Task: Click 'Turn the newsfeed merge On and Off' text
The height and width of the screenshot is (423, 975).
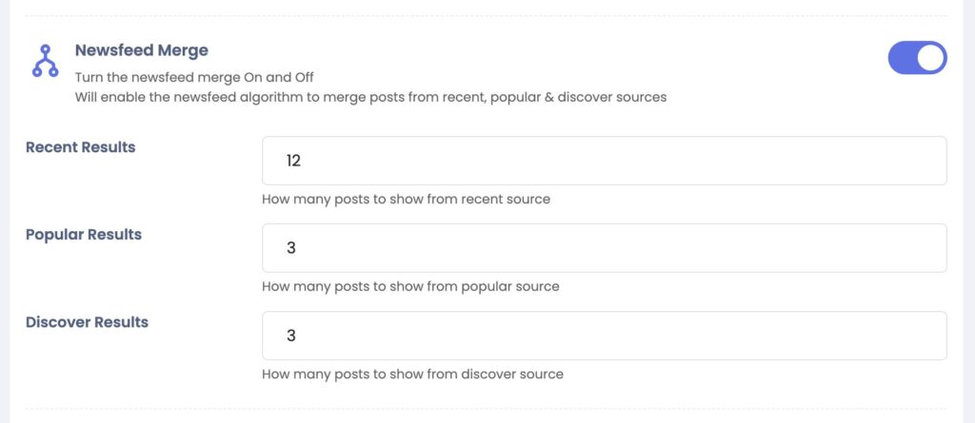Action: [194, 78]
